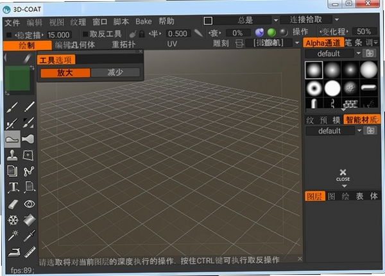Select the spline curve nodes tool

point(29,171)
